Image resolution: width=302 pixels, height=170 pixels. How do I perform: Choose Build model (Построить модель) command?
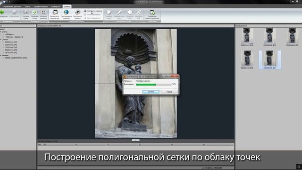[93, 11]
